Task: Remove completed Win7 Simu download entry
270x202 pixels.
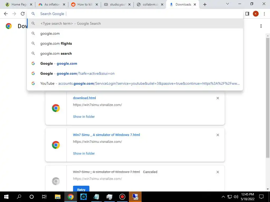Action: click(x=218, y=135)
